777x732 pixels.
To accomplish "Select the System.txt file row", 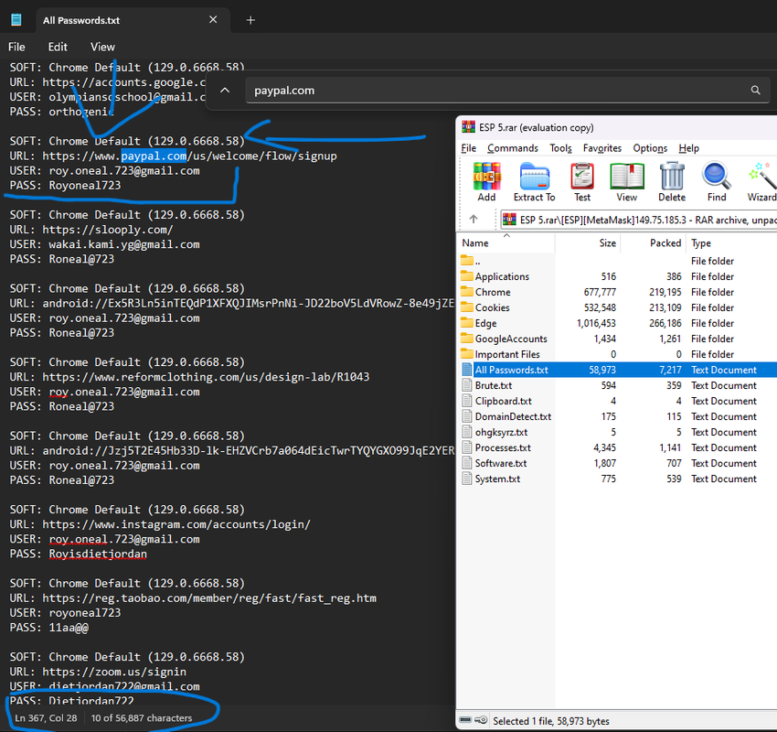I will tap(617, 479).
